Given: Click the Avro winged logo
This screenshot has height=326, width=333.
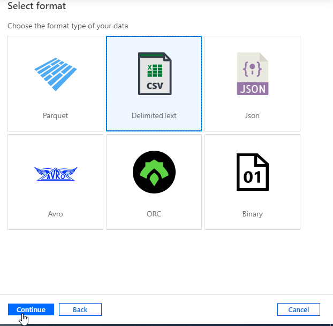Looking at the screenshot, I should pyautogui.click(x=55, y=173).
